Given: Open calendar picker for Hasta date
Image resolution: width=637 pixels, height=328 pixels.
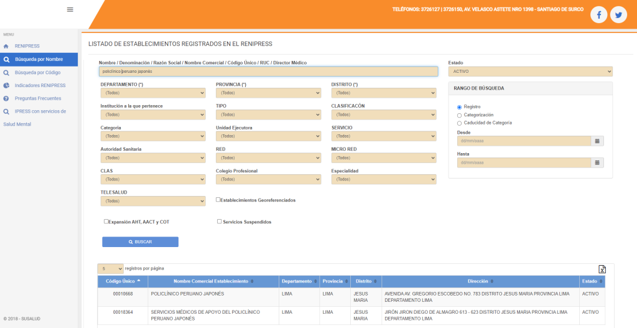Looking at the screenshot, I should (x=597, y=163).
